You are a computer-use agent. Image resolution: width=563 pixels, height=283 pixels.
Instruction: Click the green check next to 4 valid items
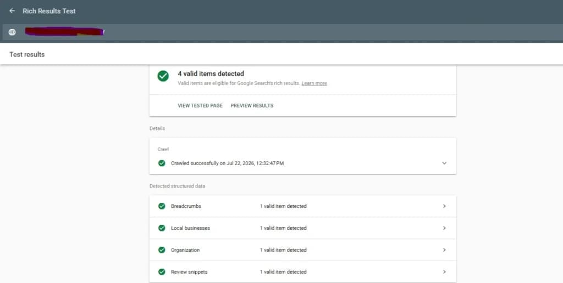click(x=163, y=76)
